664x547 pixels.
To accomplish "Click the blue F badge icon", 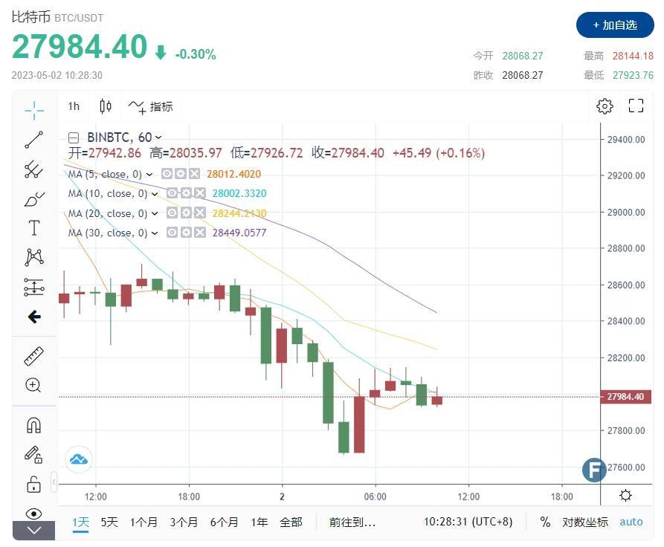I will click(593, 470).
